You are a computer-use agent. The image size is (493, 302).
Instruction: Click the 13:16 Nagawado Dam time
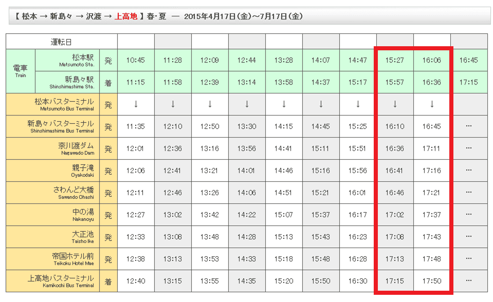[x=210, y=148]
